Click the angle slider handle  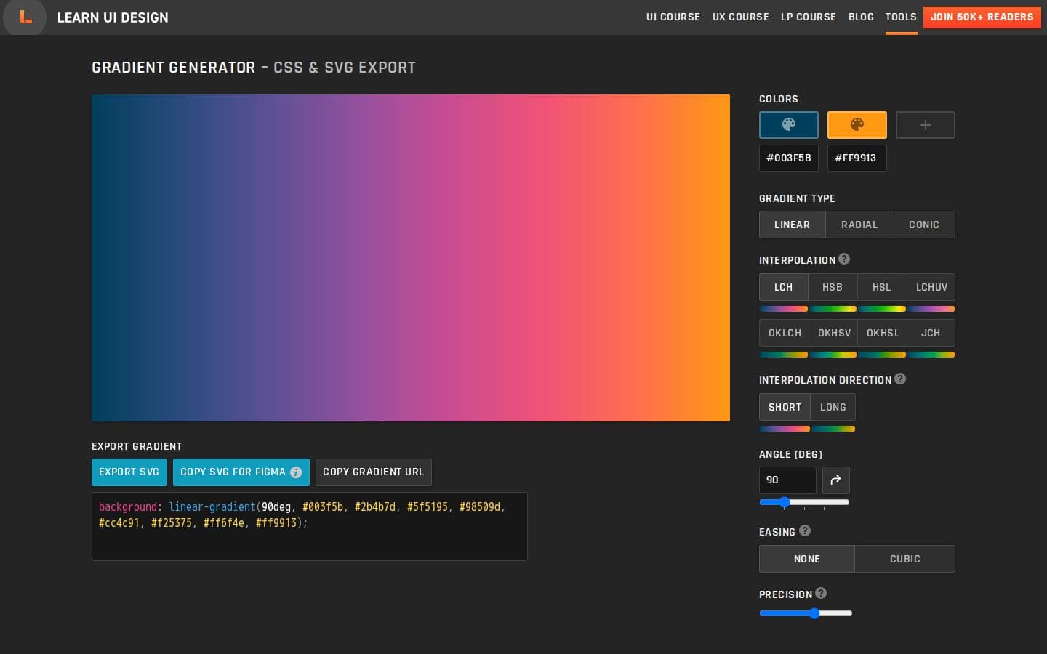(x=785, y=502)
